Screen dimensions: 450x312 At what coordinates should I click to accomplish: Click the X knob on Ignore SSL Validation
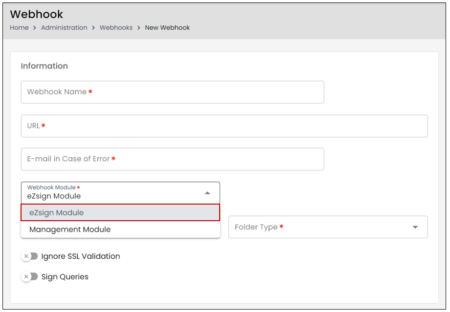[x=26, y=256]
